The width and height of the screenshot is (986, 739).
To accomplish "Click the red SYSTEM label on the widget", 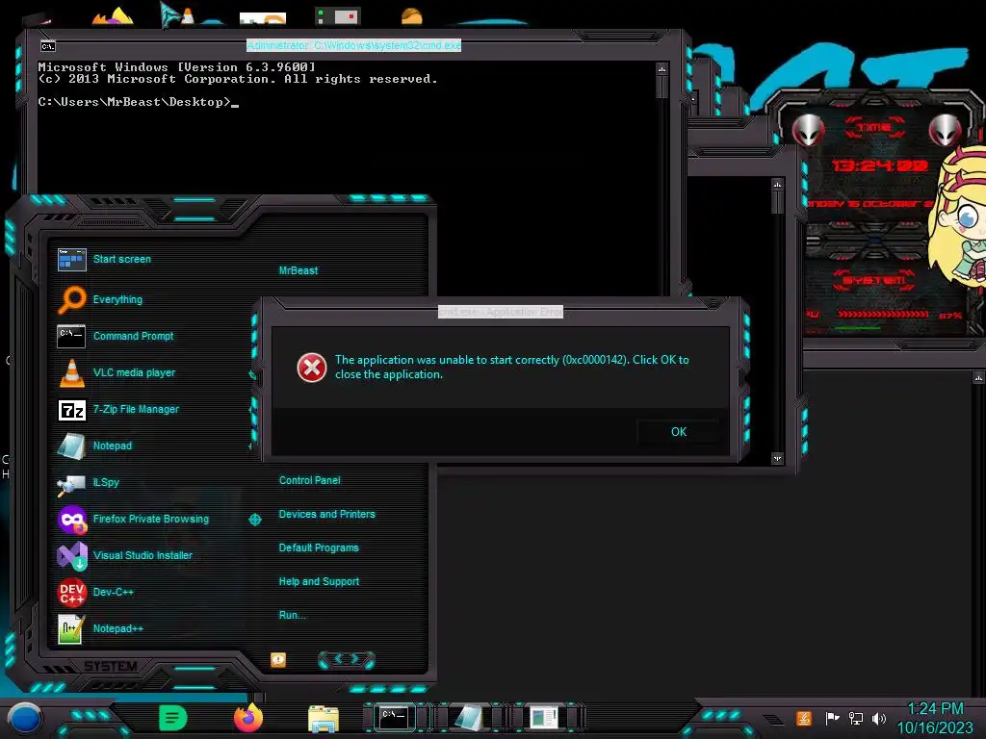I will pos(874,280).
